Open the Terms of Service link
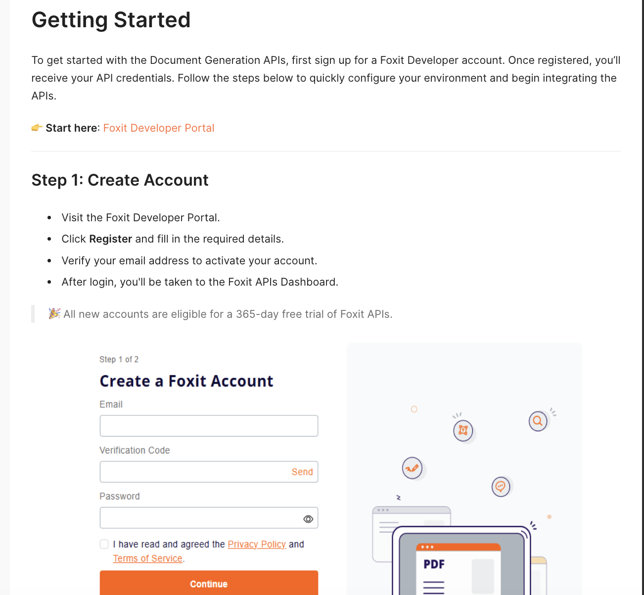 (x=148, y=558)
